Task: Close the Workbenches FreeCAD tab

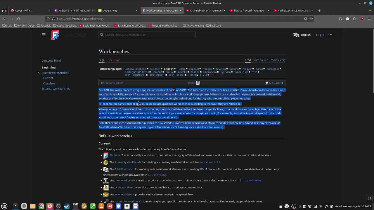Action: [x=180, y=10]
